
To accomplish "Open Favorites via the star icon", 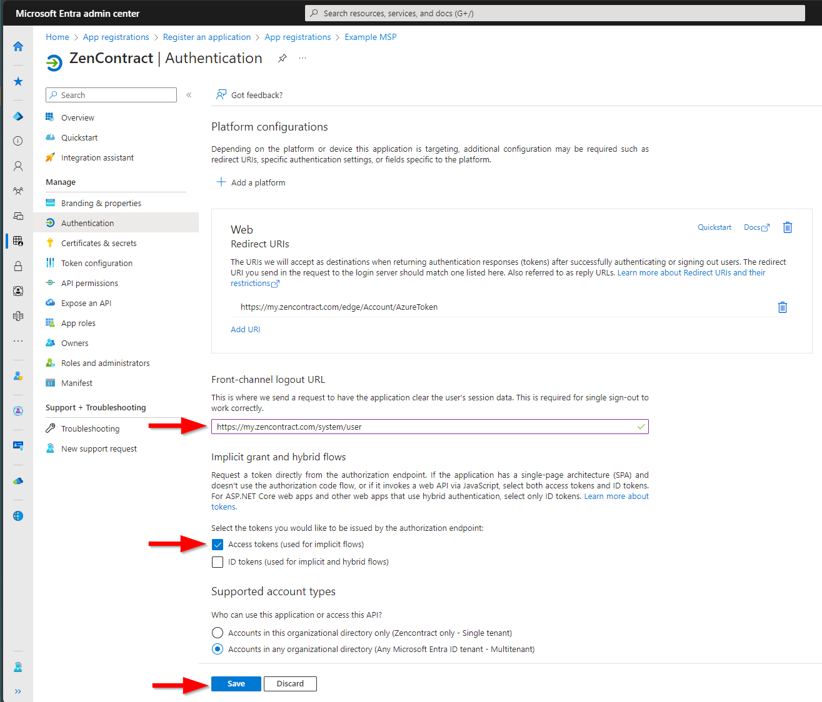I will (x=18, y=81).
